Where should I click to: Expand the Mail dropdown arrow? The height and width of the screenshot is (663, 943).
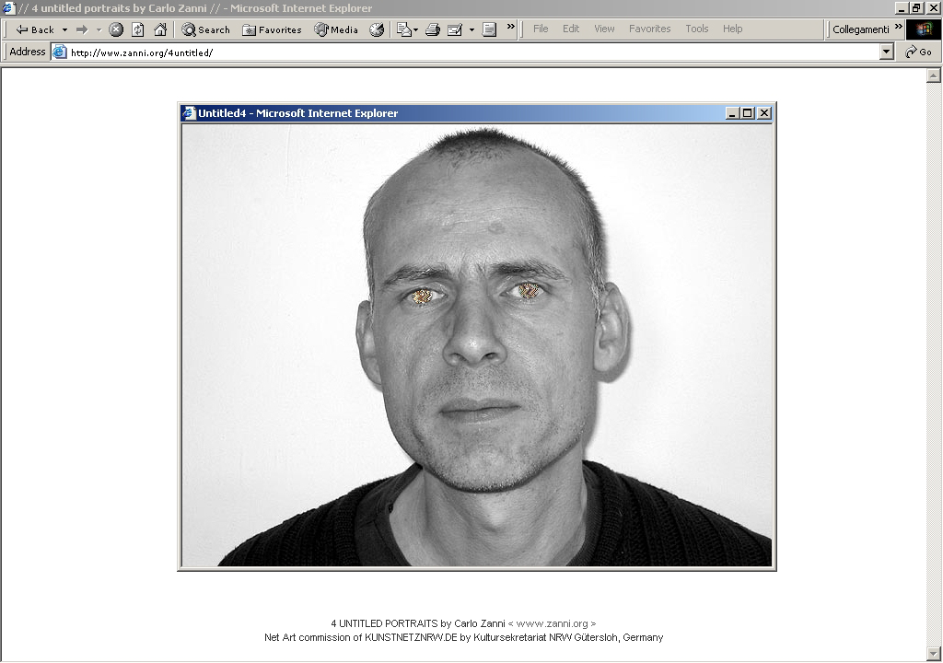click(415, 29)
